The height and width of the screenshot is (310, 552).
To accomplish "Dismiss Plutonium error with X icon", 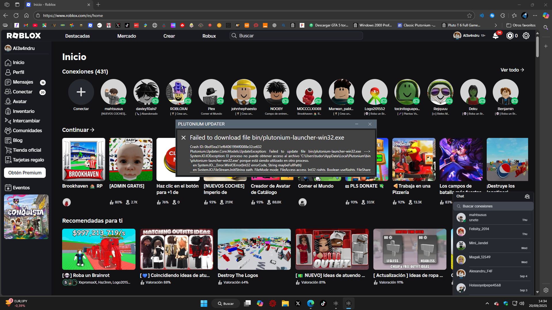I will coord(184,138).
